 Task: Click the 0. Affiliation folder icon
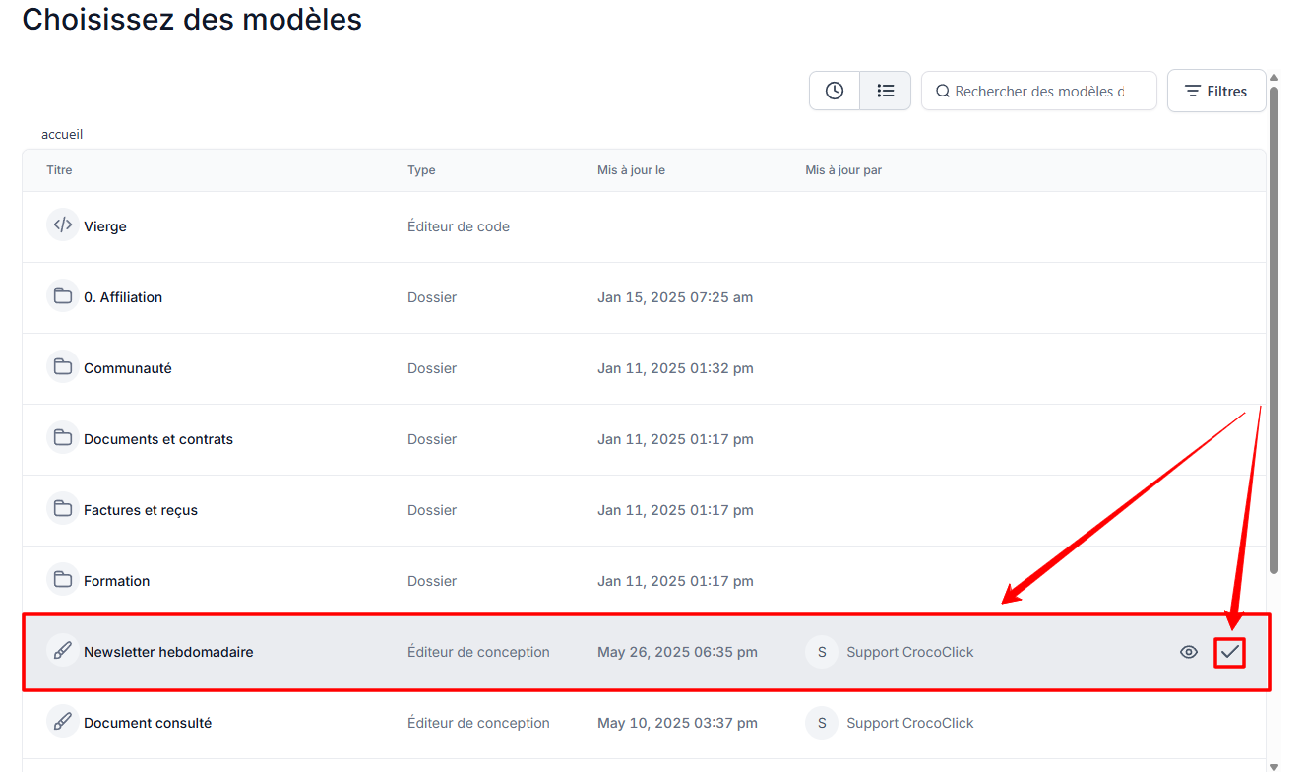click(63, 296)
